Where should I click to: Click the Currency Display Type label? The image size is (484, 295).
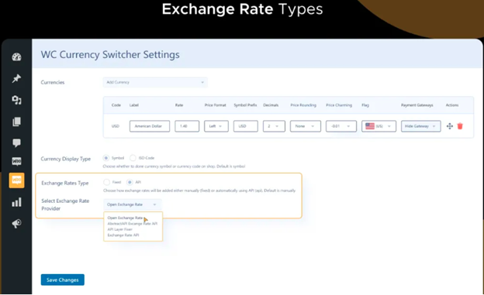click(66, 159)
